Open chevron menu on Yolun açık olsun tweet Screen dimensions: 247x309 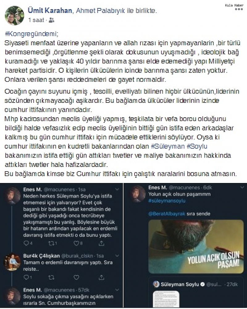[242, 187]
